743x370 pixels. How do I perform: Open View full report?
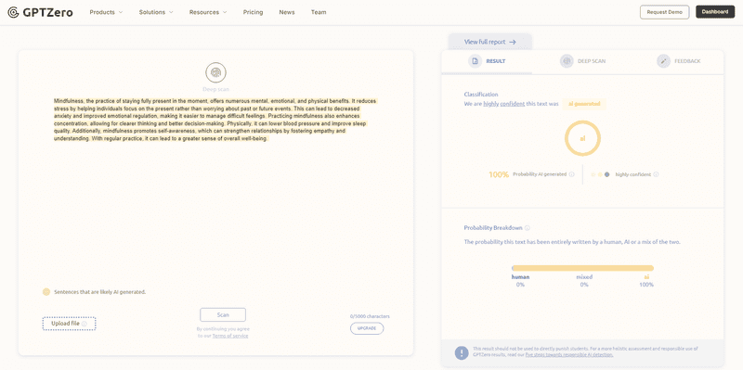490,42
